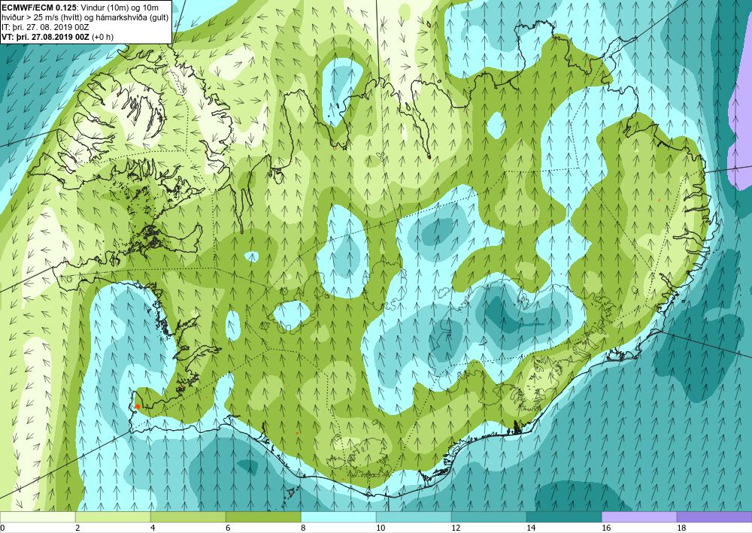752x533 pixels.
Task: Click the legend label 12
Action: [456, 528]
